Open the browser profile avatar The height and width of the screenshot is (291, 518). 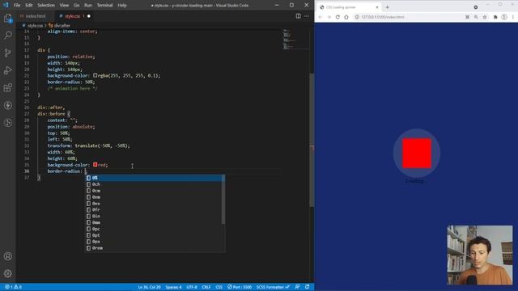click(504, 17)
